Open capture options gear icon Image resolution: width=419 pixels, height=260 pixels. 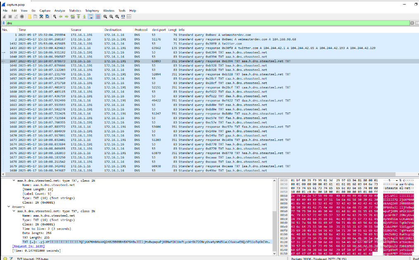pos(22,16)
